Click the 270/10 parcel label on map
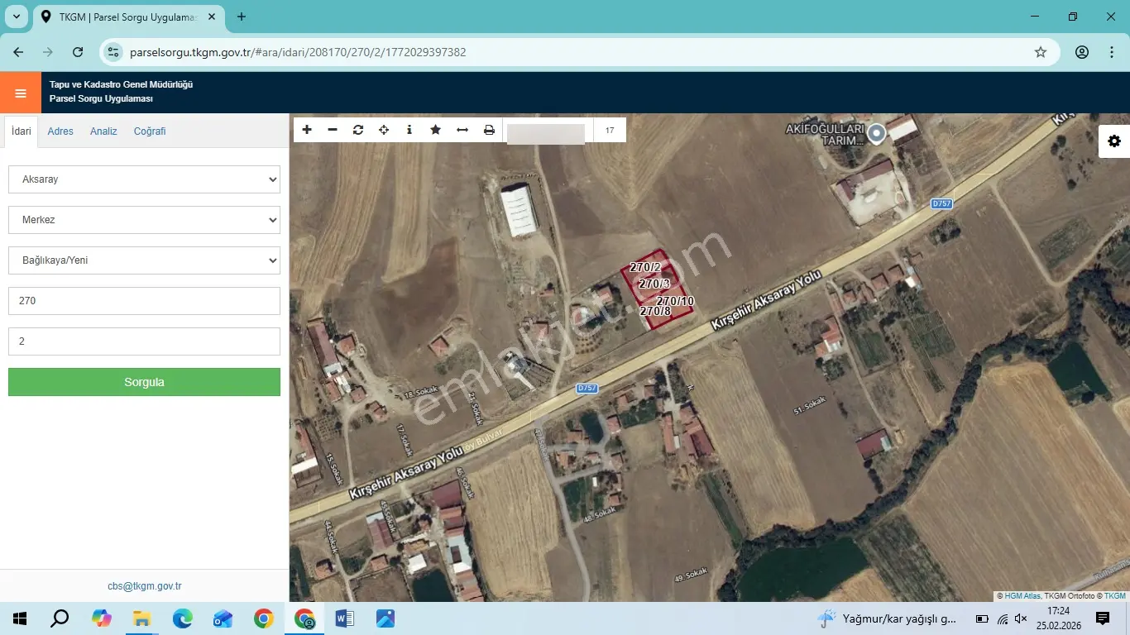This screenshot has width=1130, height=635. [x=675, y=302]
